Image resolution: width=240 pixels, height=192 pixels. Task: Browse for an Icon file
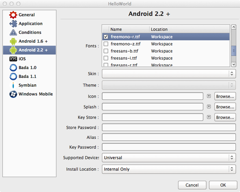(x=225, y=96)
